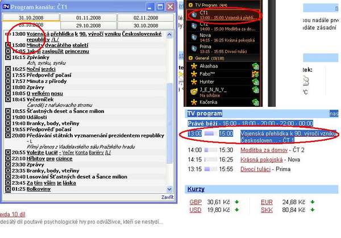Open the TV program heading link
The width and height of the screenshot is (341, 238).
[x=205, y=114]
